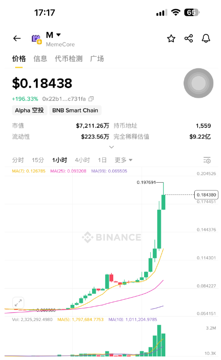221x360 pixels.
Task: Copy contract address with copy icon
Action: pos(91,99)
